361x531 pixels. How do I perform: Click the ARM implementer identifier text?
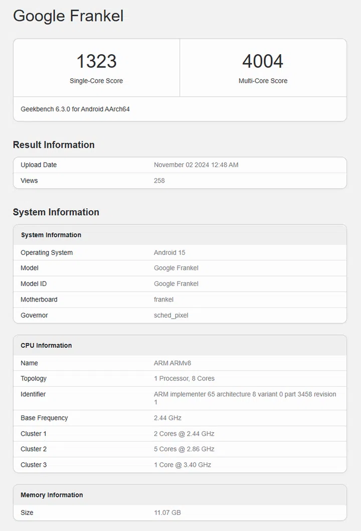(x=245, y=394)
